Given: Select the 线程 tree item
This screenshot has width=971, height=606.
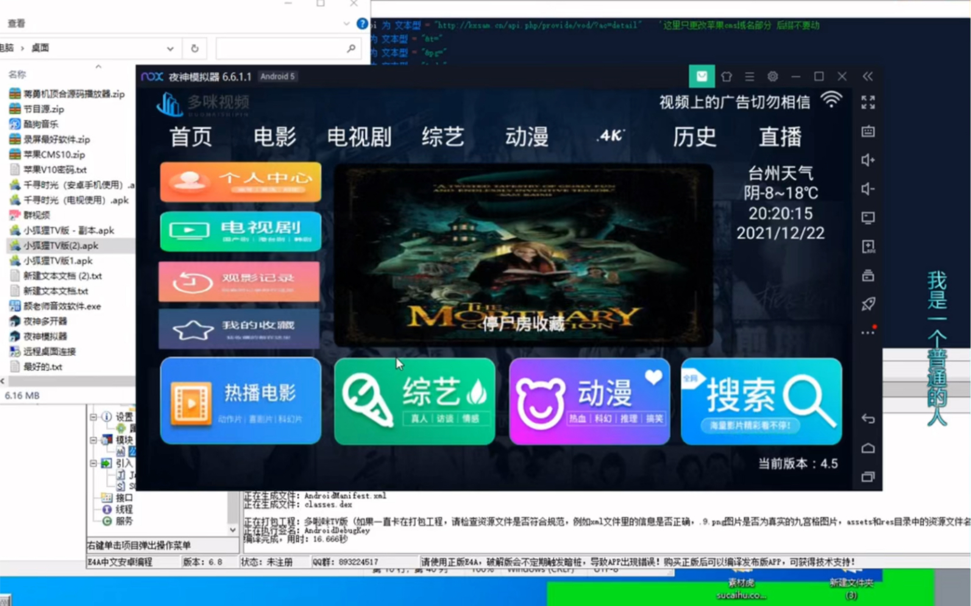Looking at the screenshot, I should coord(117,509).
